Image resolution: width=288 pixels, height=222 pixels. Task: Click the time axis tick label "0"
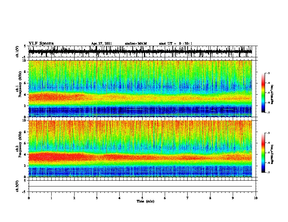point(29,198)
